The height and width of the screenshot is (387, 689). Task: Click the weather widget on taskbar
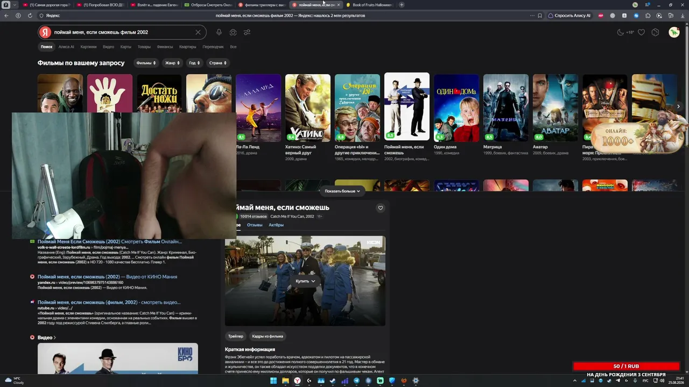coord(15,381)
